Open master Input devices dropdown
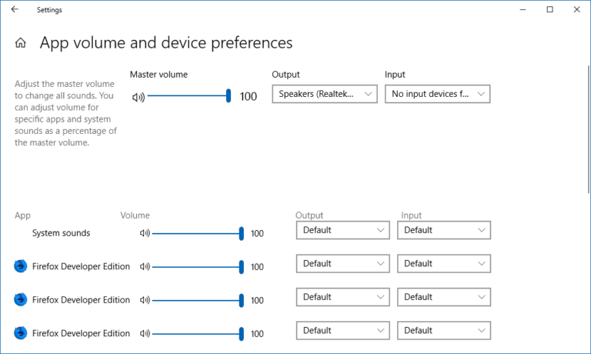591x354 pixels. [437, 94]
